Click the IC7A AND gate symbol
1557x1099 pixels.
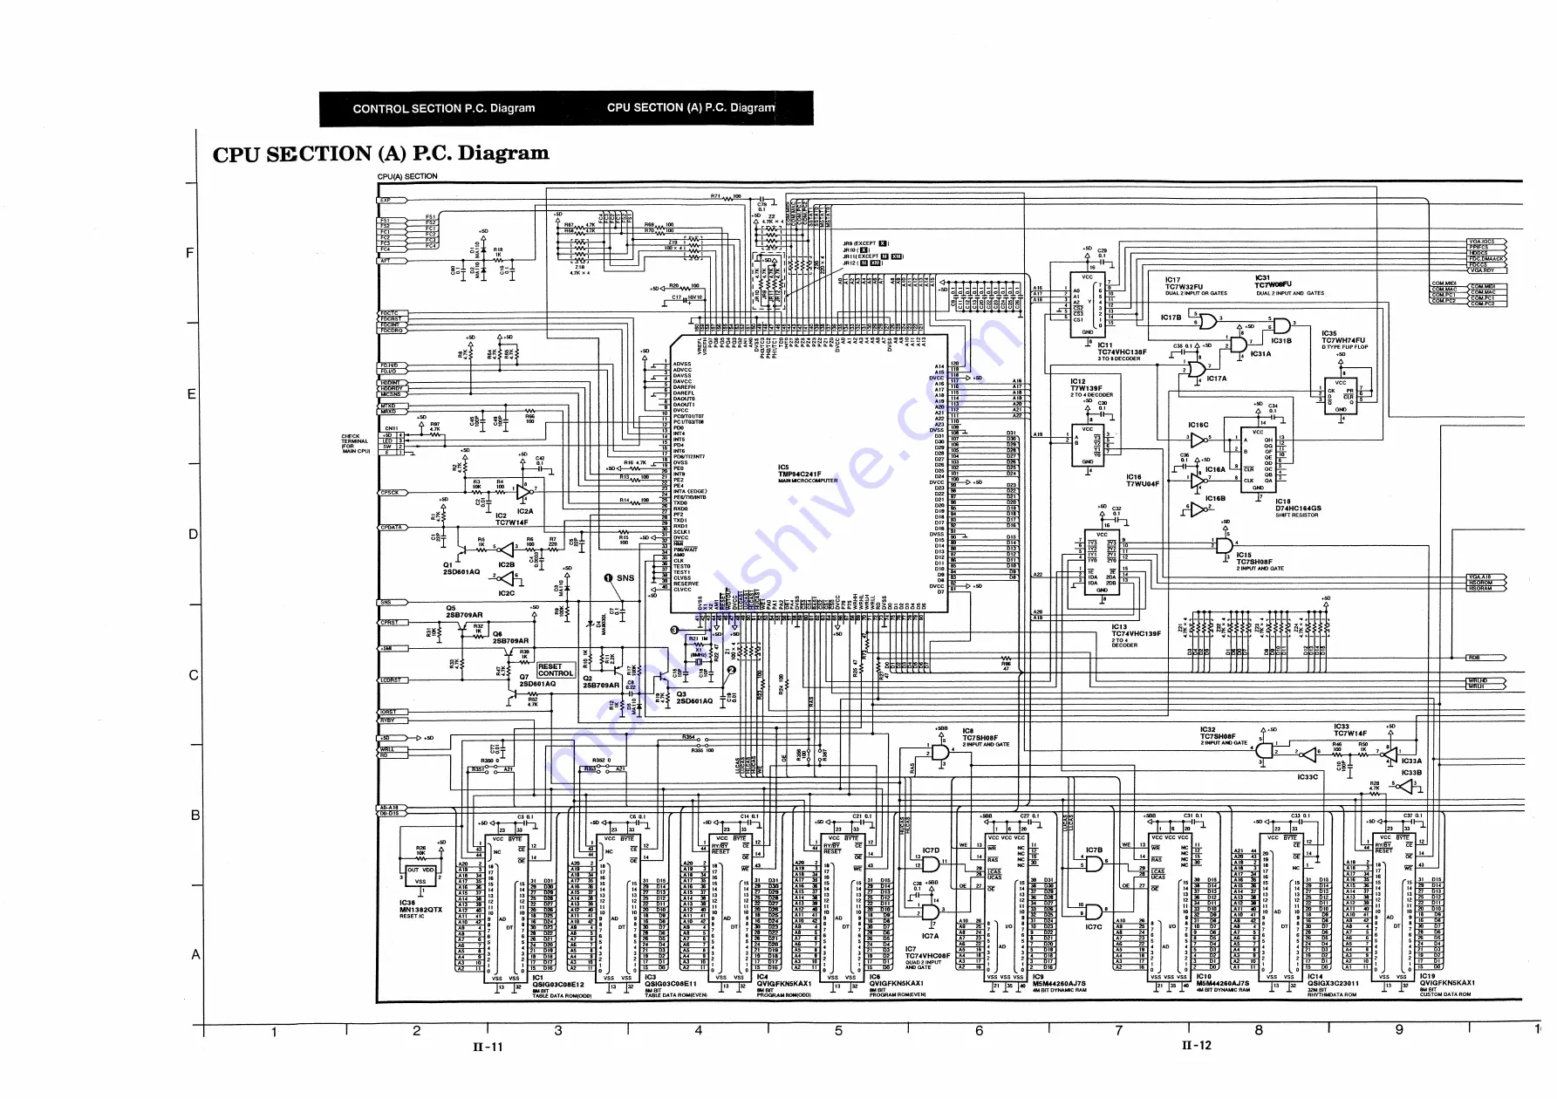[931, 912]
